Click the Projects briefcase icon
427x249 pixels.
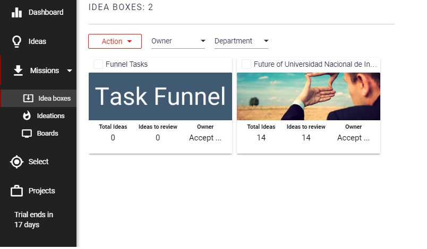point(17,191)
